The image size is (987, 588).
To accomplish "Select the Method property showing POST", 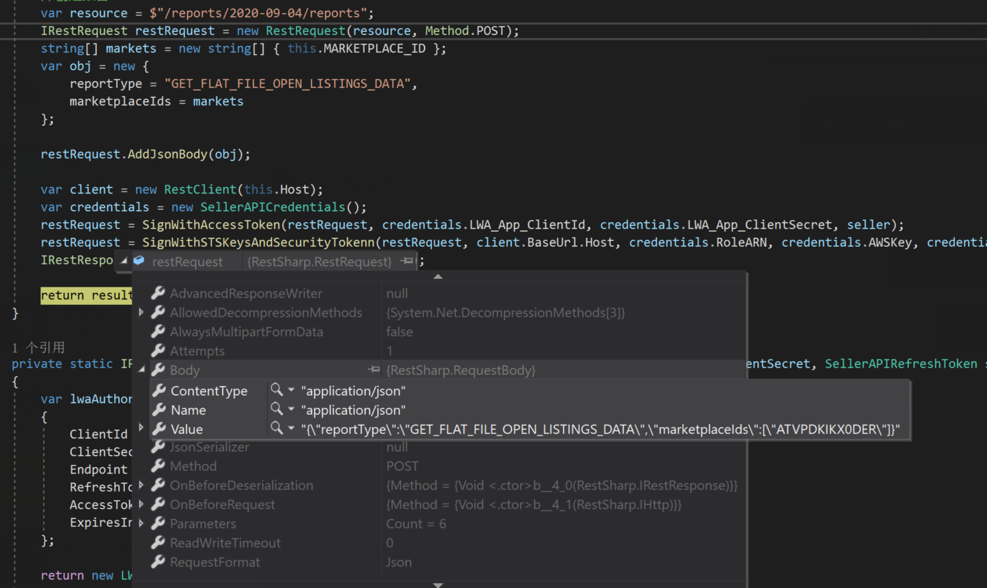I will coord(193,466).
